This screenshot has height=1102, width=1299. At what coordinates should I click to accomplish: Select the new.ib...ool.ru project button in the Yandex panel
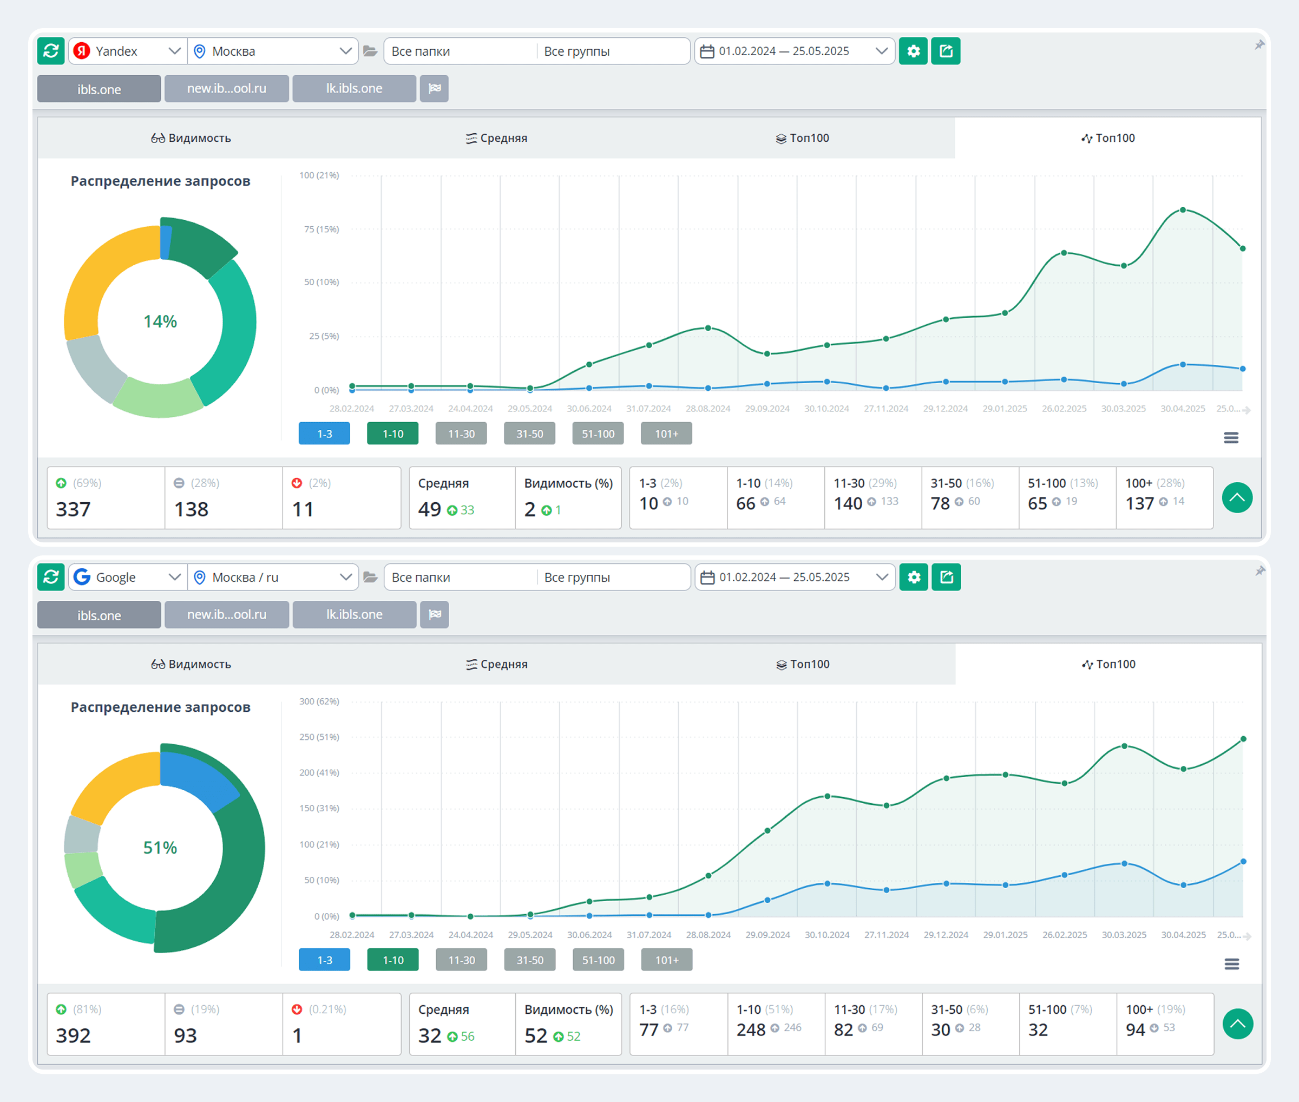[x=226, y=89]
